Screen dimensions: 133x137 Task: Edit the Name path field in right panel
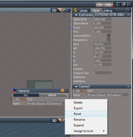[x=108, y=95]
